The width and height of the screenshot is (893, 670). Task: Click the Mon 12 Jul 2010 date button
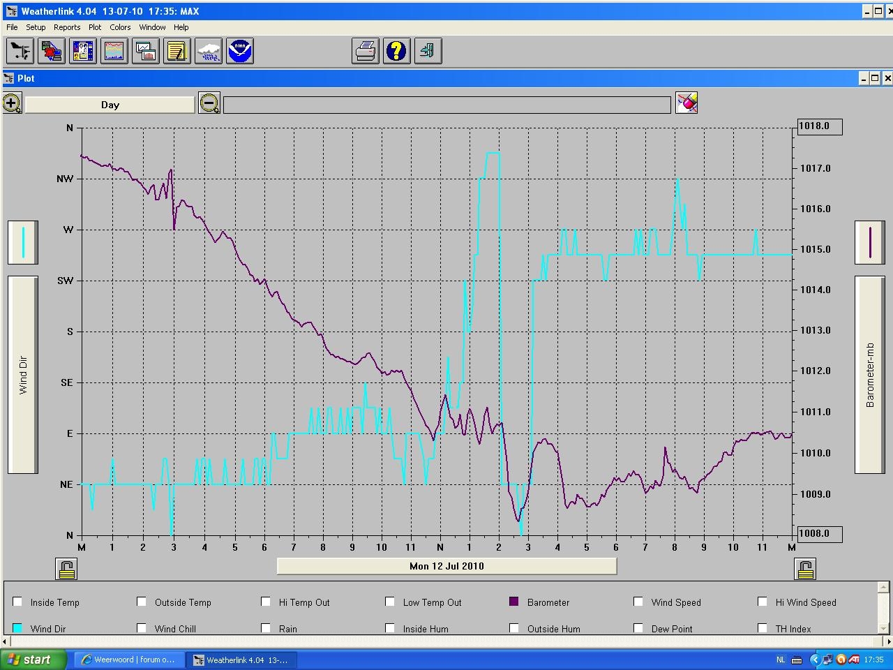446,566
